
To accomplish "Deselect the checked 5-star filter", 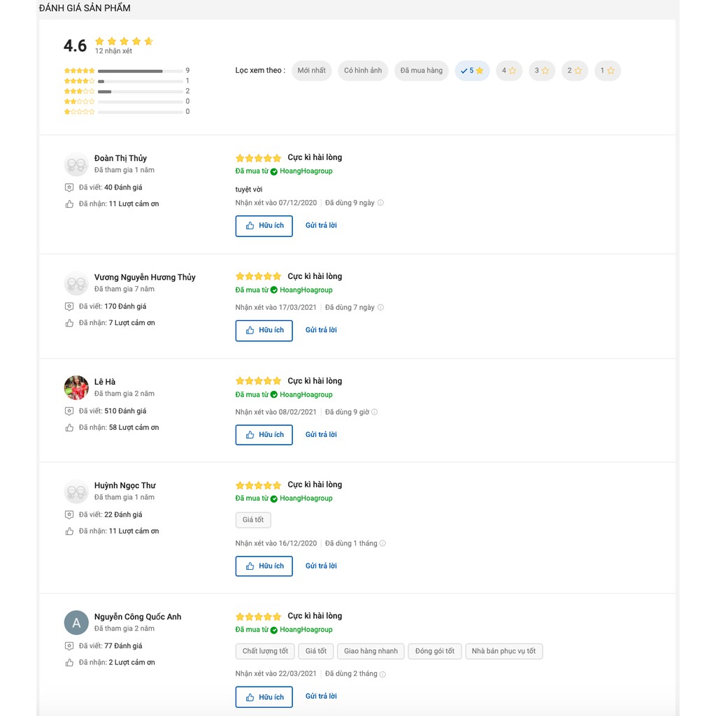I will (472, 71).
